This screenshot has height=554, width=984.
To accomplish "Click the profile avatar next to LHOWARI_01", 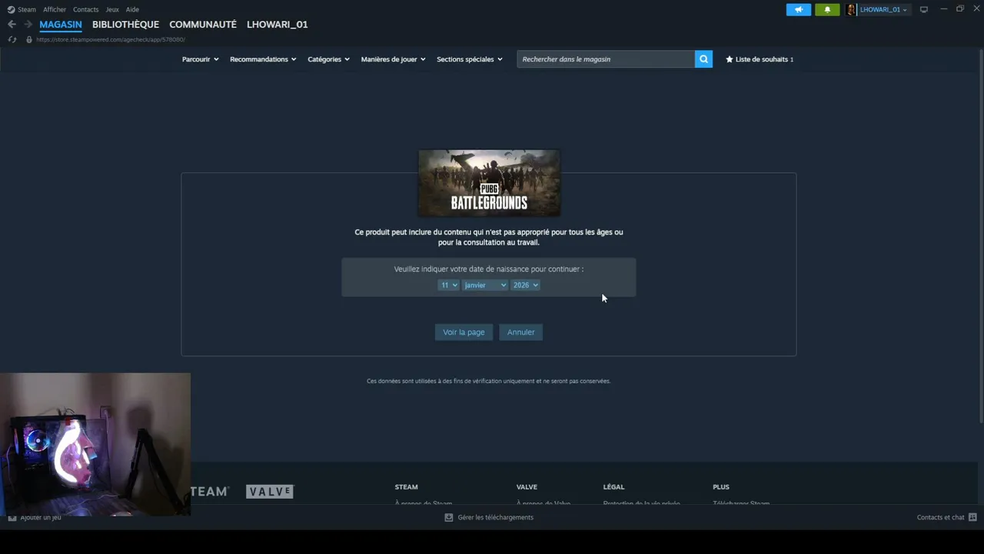I will 852,9.
